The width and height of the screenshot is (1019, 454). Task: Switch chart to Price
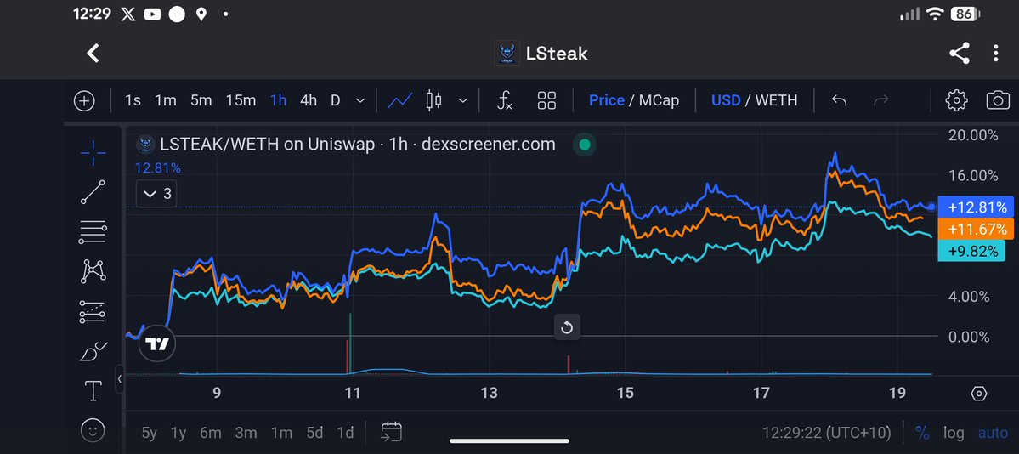(606, 101)
